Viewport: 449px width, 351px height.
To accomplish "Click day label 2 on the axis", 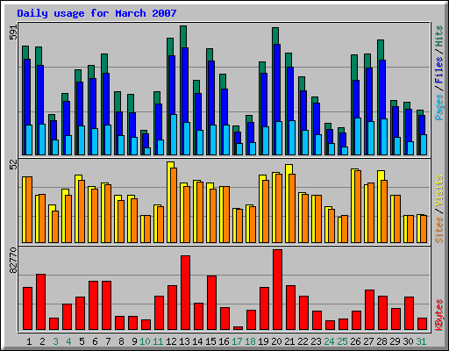I will click(x=42, y=341).
